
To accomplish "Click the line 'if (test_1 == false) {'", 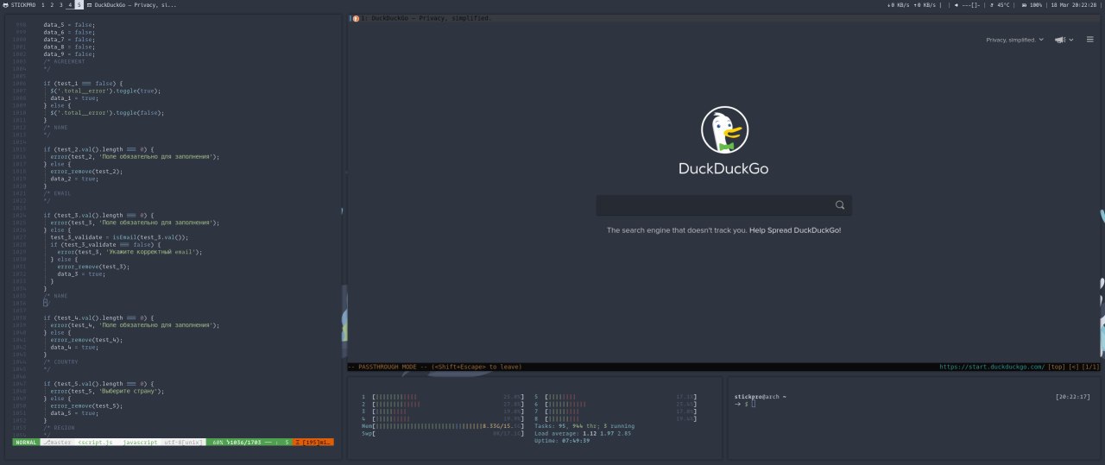I will [x=83, y=83].
